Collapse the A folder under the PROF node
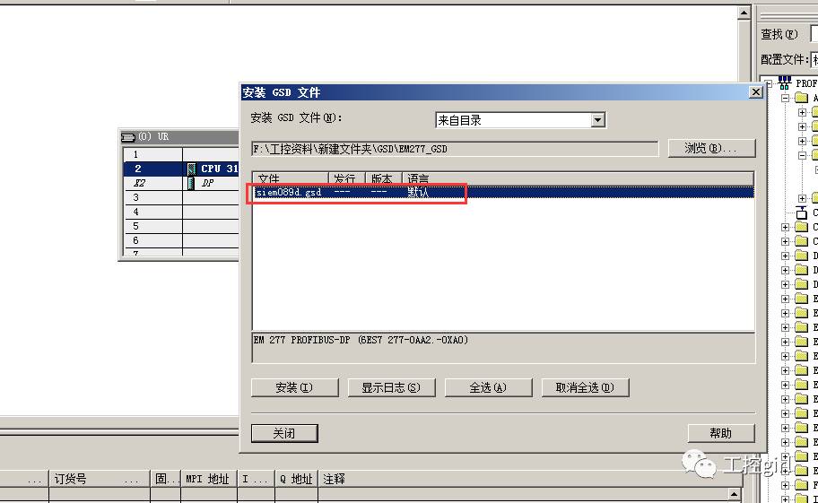This screenshot has width=818, height=503. 785,98
